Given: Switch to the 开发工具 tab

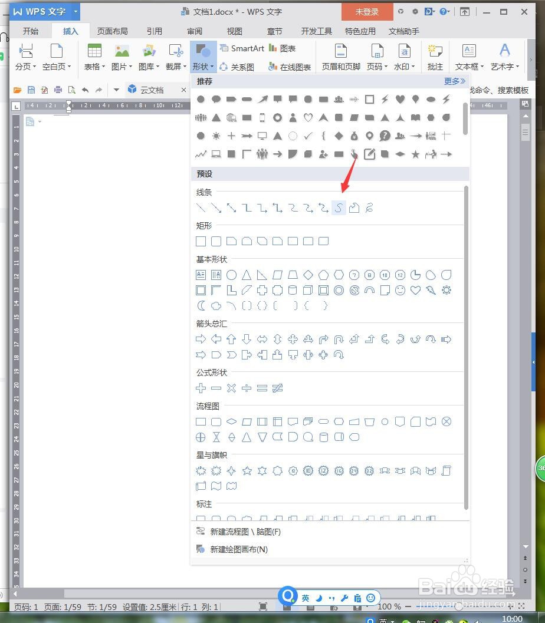Looking at the screenshot, I should 316,31.
